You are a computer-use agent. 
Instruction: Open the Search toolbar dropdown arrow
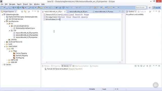[47, 7]
